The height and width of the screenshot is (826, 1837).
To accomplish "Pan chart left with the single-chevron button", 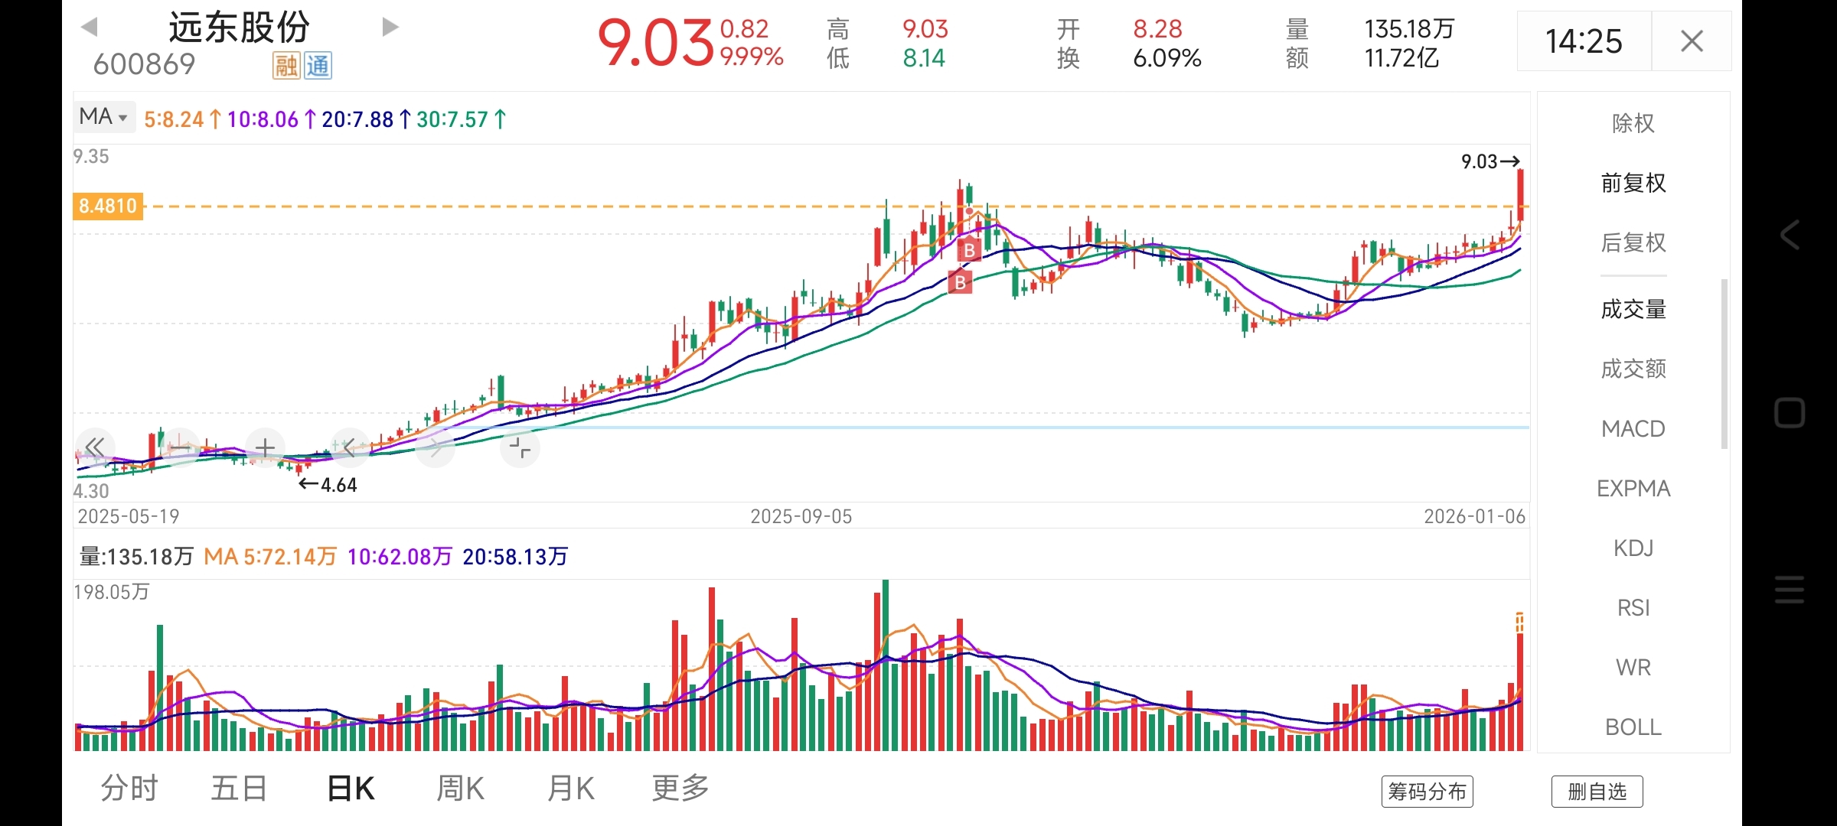I will pos(351,447).
